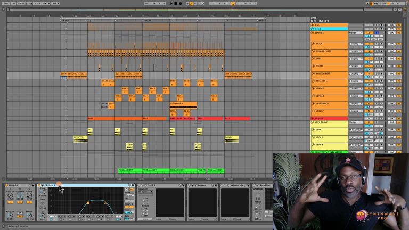The width and height of the screenshot is (409, 230).
Task: Solo the 4 KICK track
Action: (377, 44)
